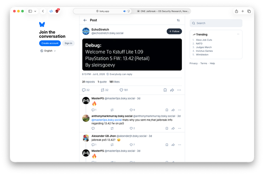Share the main EchoStretch post
This screenshot has height=175, width=264.
pos(172,90)
